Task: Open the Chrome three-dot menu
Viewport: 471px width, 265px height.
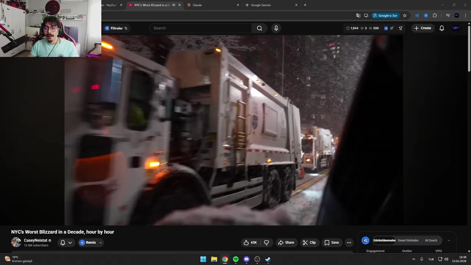Action: click(465, 15)
